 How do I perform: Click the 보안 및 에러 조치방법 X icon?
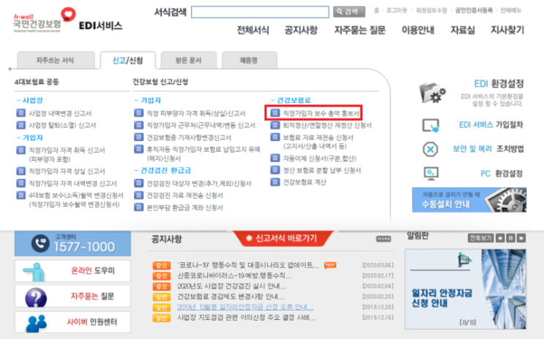click(431, 149)
